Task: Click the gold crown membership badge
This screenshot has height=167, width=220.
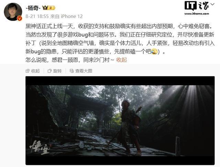Action: click(x=49, y=8)
